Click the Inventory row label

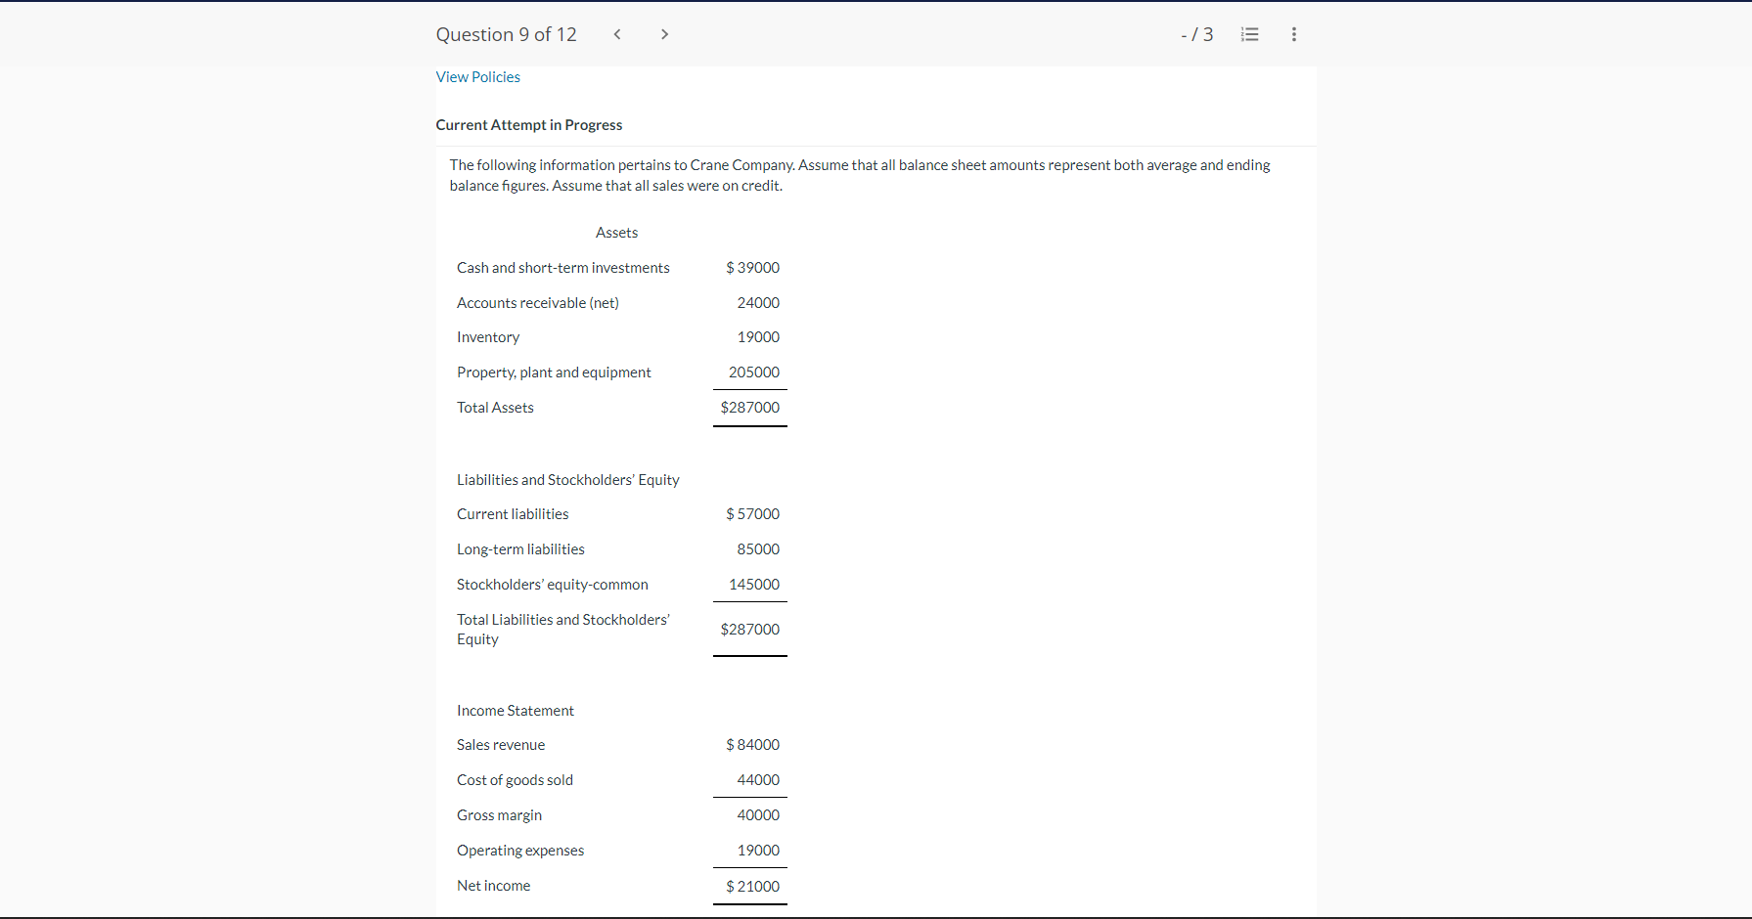click(x=487, y=337)
